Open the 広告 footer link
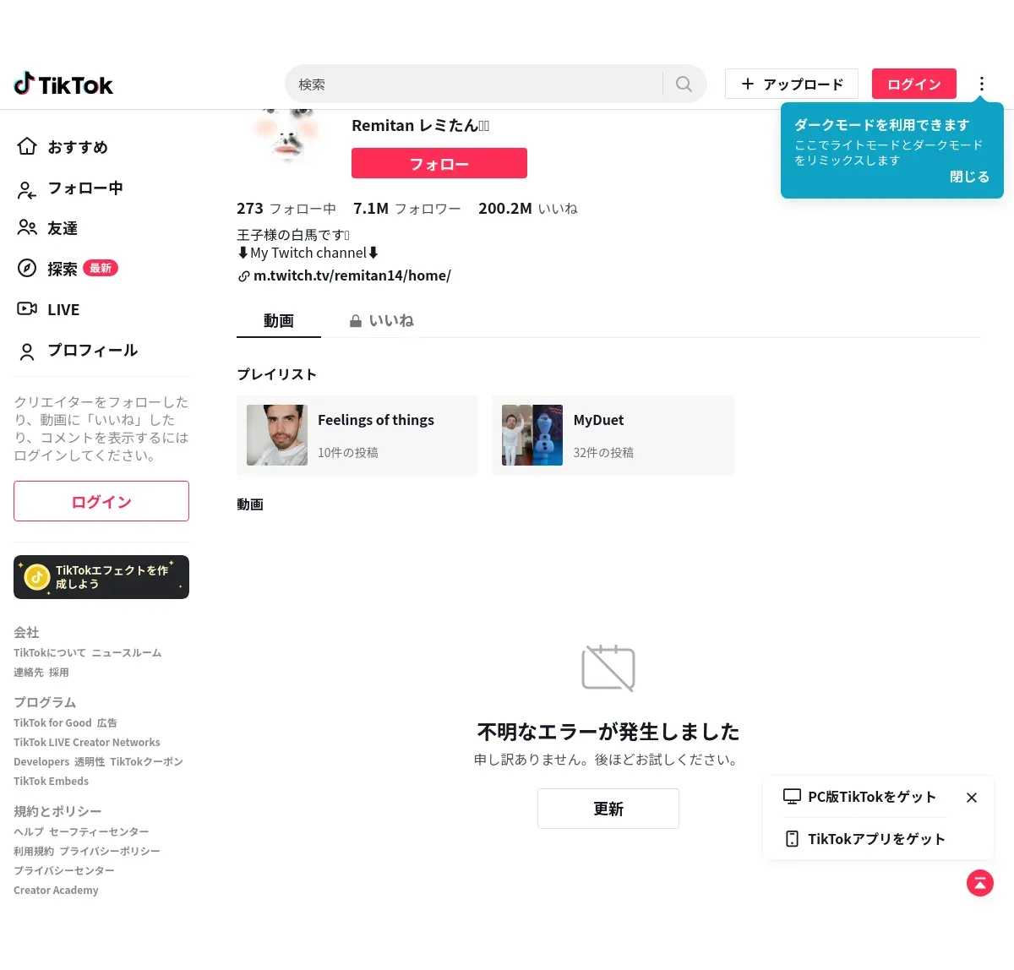The width and height of the screenshot is (1014, 970). tap(107, 723)
